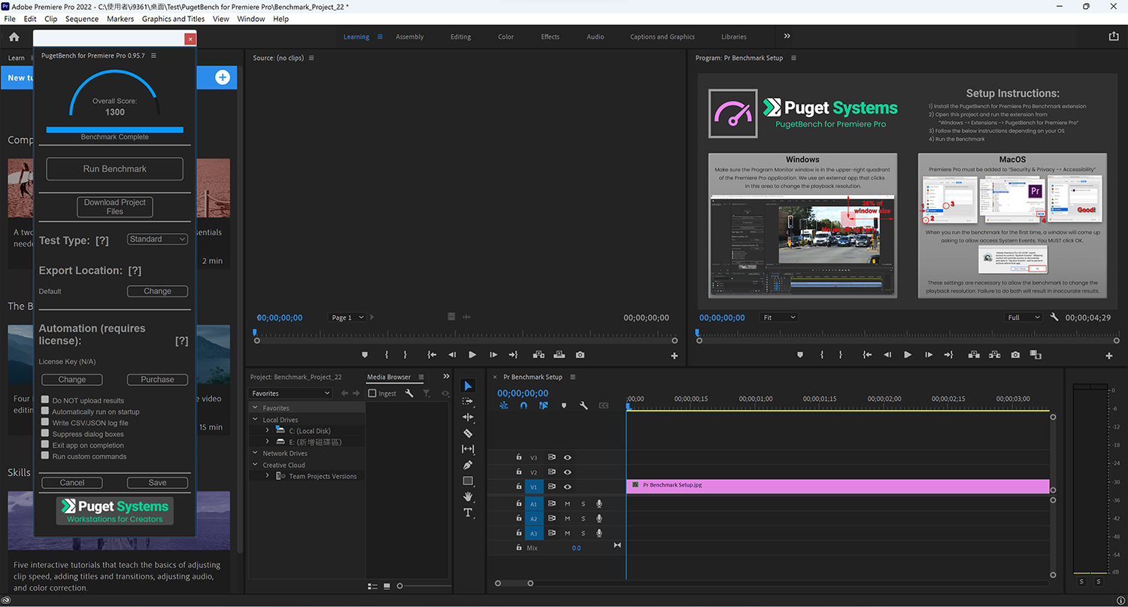Enable Automatically run on startup
This screenshot has width=1128, height=607.
point(45,411)
